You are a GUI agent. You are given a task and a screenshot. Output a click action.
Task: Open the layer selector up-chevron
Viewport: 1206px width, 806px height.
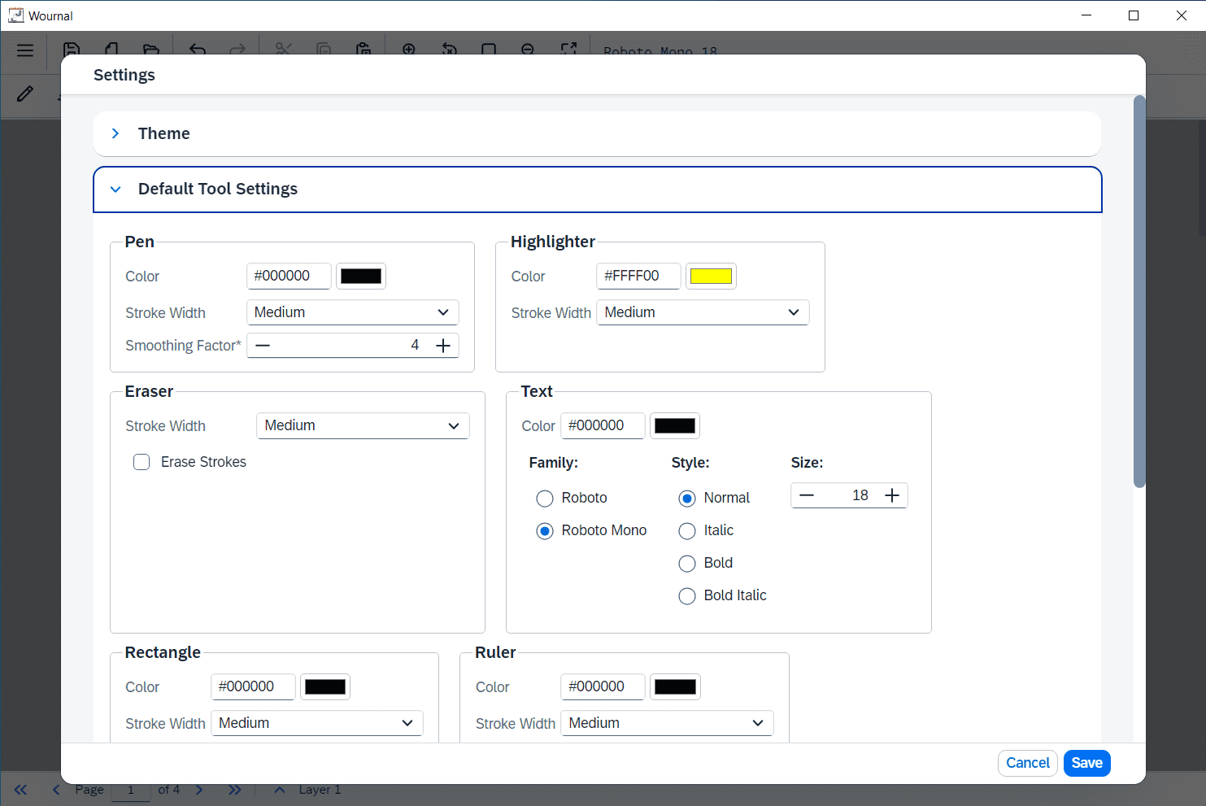pos(280,790)
